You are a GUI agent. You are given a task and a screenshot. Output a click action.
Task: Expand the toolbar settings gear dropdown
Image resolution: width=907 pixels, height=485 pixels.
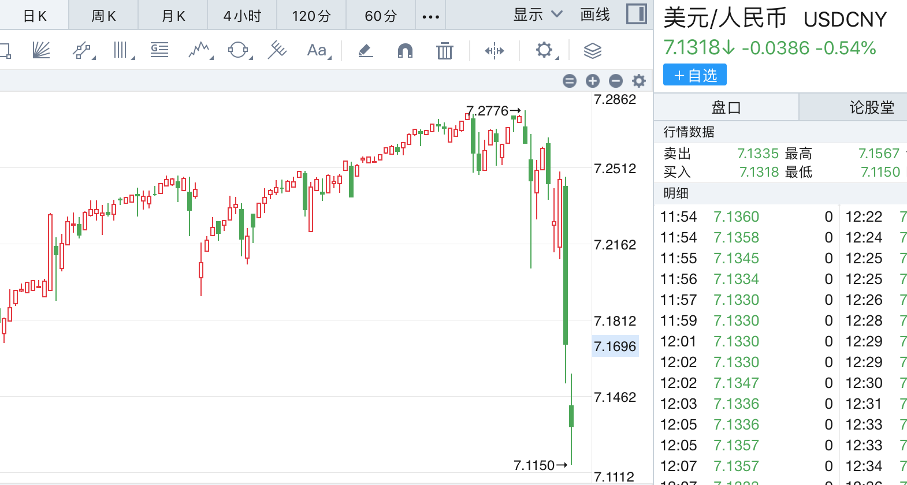(545, 51)
